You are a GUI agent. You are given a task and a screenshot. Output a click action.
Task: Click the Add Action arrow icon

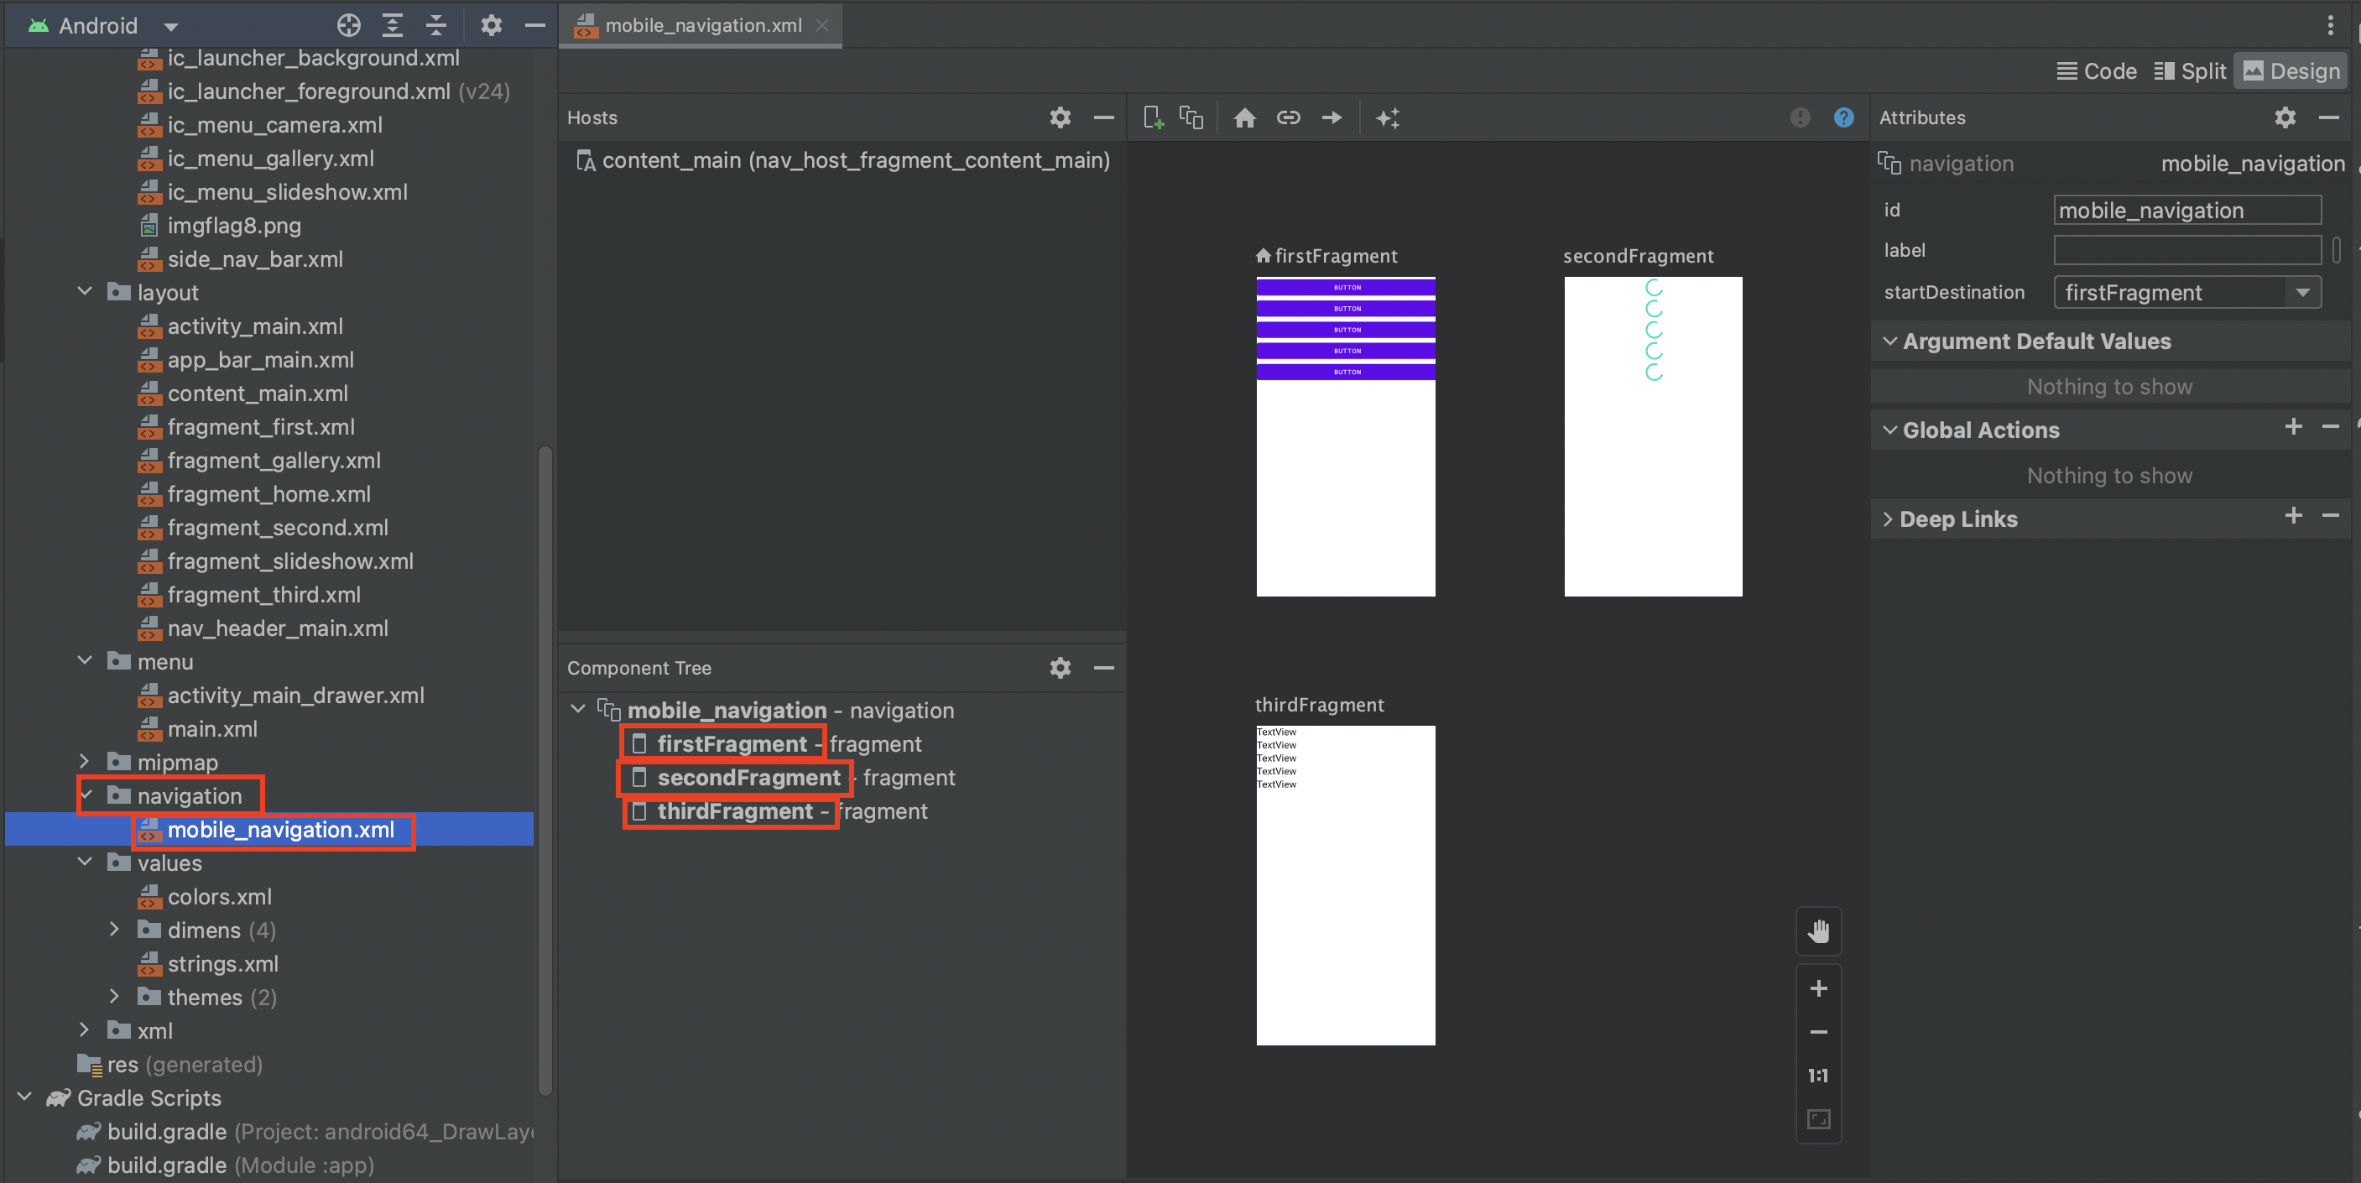(x=1331, y=117)
